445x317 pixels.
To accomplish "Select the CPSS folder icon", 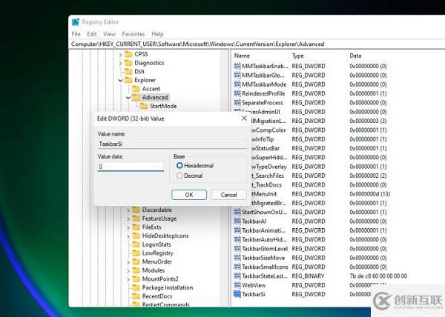I will pyautogui.click(x=128, y=54).
